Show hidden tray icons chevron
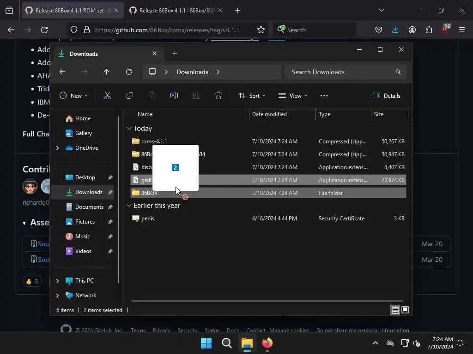The image size is (473, 354). pos(376,343)
